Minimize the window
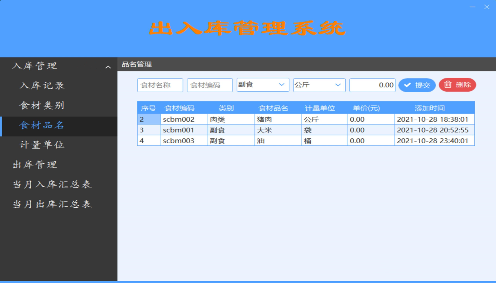 click(x=472, y=7)
